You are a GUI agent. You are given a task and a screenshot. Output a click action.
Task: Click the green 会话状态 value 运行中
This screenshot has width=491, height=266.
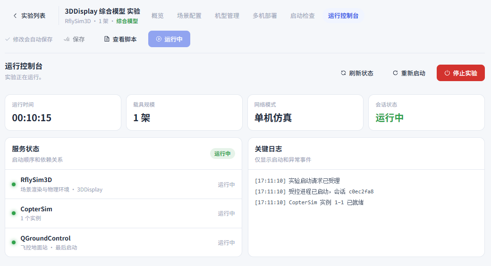pyautogui.click(x=389, y=117)
